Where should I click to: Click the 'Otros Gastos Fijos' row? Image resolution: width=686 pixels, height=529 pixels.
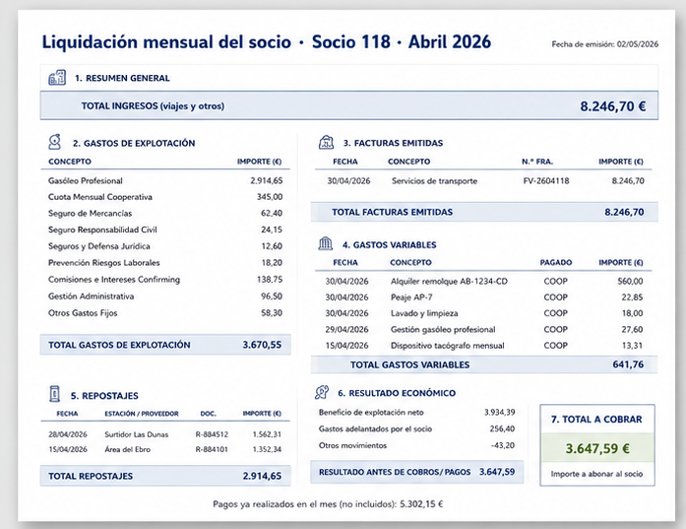[x=165, y=312]
